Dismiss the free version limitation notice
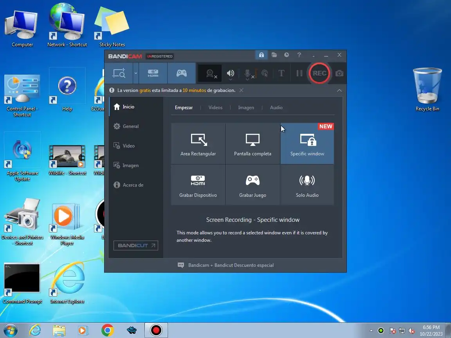 pyautogui.click(x=241, y=90)
